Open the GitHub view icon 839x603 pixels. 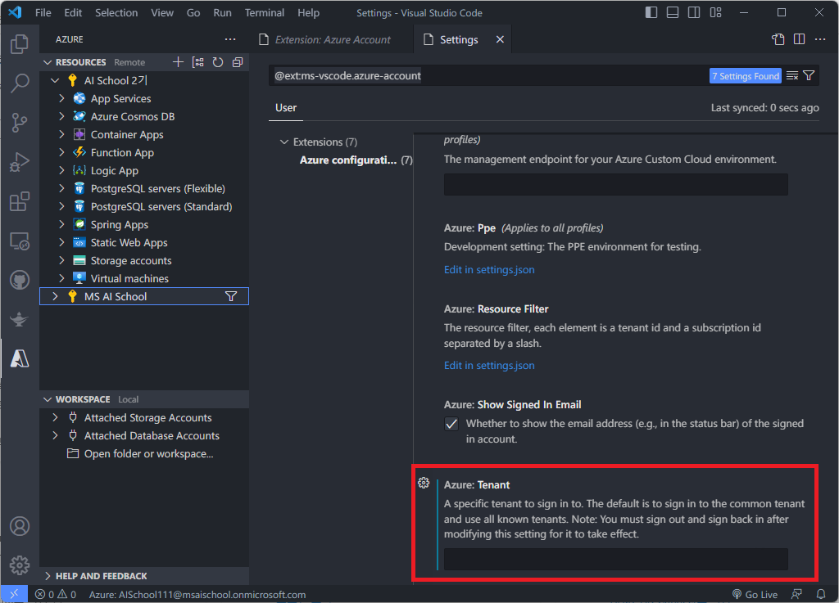point(20,280)
